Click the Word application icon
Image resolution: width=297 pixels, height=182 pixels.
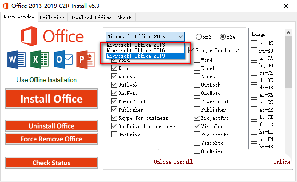tap(17, 59)
